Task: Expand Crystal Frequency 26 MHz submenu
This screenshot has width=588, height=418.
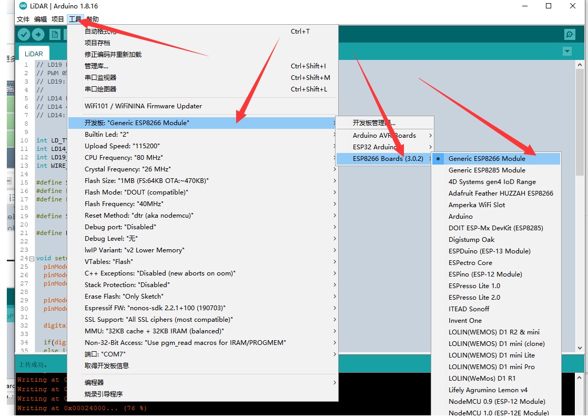Action: pyautogui.click(x=203, y=169)
